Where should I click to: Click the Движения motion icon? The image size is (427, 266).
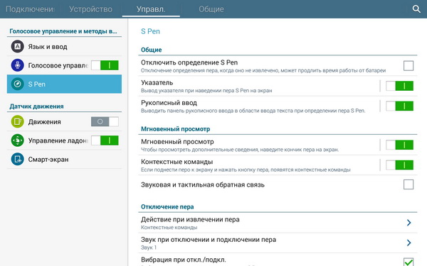[x=17, y=121]
